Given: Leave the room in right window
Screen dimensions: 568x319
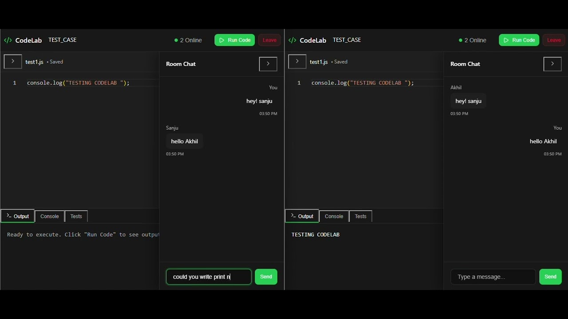Looking at the screenshot, I should coord(554,40).
